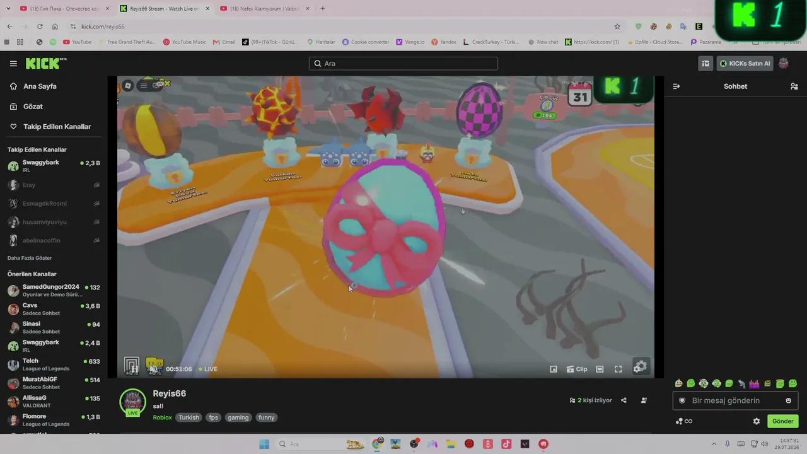Open the Roblox category link

coord(162,417)
